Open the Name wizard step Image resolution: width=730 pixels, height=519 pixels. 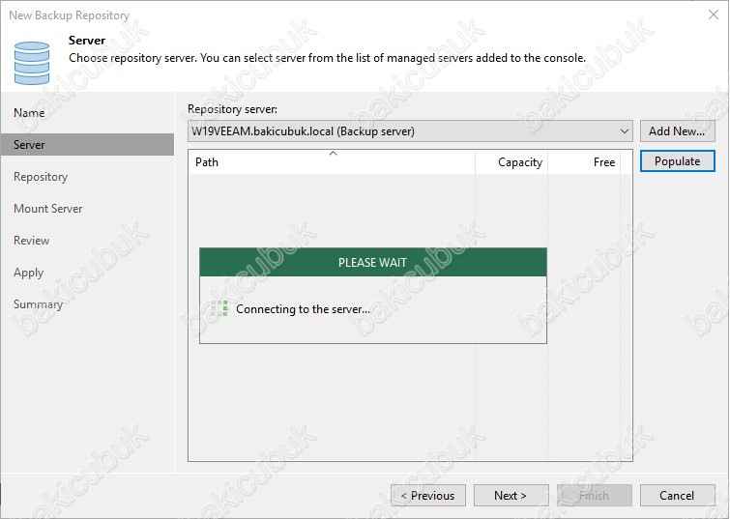pos(29,113)
